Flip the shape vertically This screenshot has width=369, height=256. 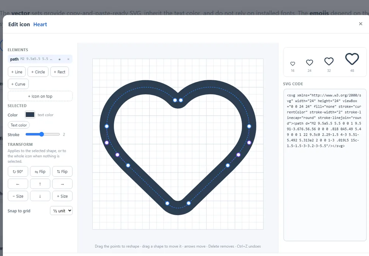[x=62, y=171]
